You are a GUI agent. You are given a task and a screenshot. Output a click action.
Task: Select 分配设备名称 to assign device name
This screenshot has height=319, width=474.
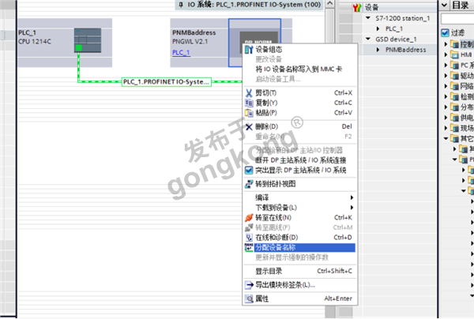click(x=299, y=247)
